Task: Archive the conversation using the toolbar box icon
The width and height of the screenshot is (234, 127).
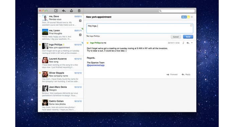Action: click(72, 11)
